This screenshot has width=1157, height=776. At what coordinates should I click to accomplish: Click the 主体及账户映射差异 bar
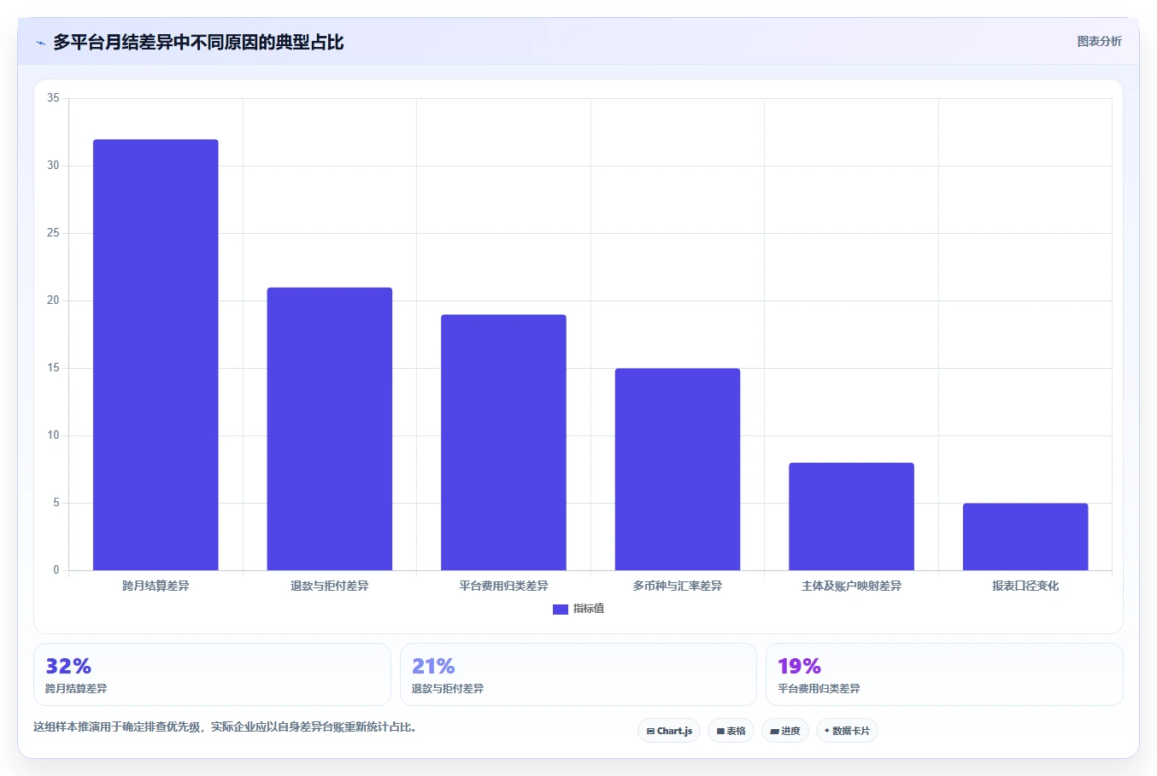pyautogui.click(x=851, y=516)
